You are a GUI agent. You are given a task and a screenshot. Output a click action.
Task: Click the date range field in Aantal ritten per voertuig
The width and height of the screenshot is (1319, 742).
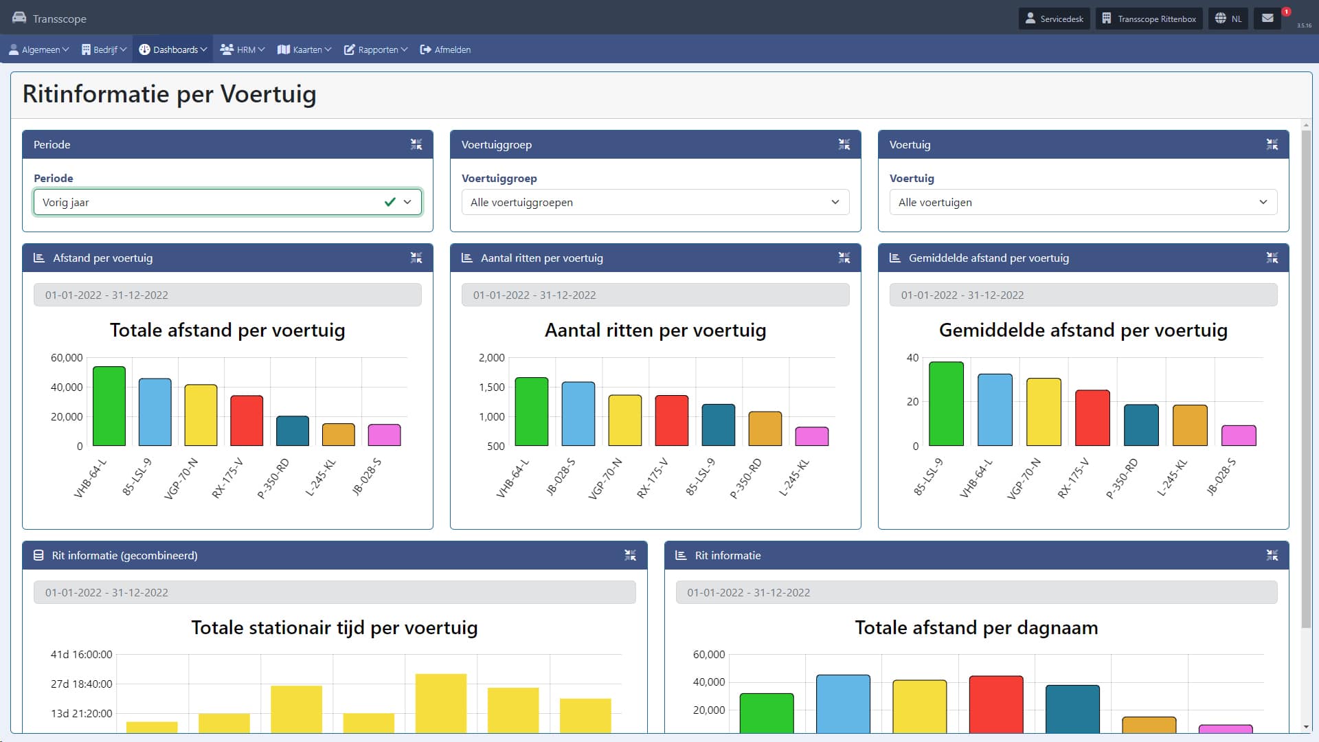[655, 295]
